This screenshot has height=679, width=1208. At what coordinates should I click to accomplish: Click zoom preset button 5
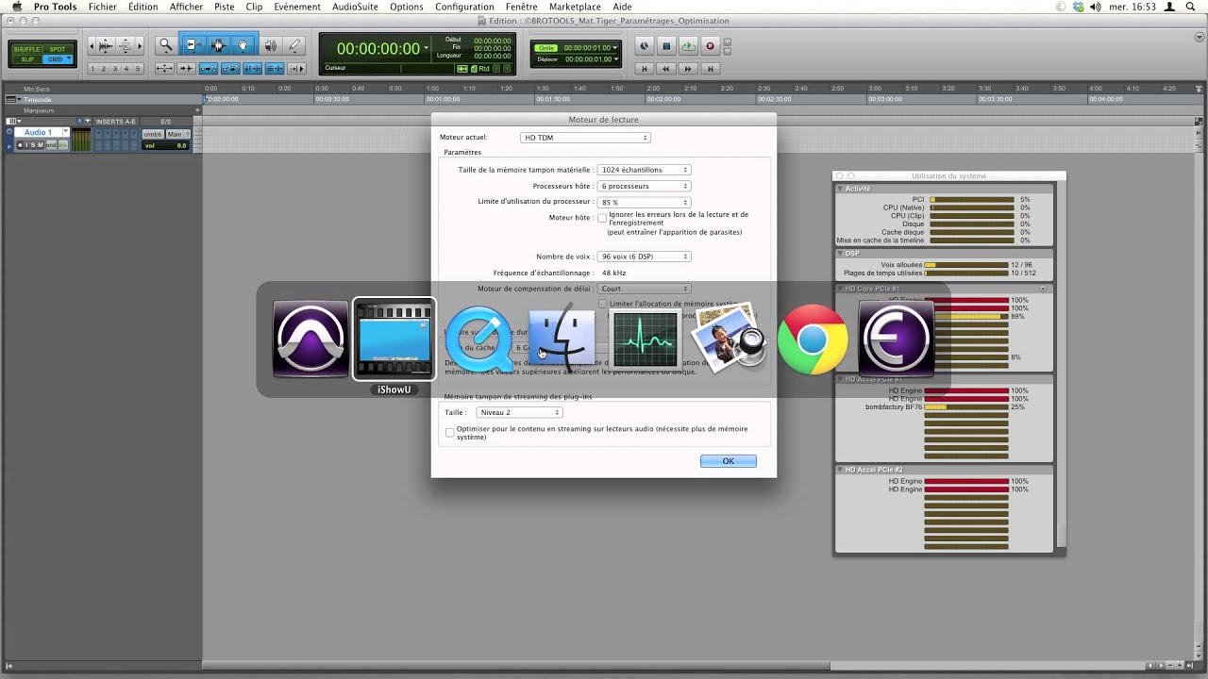[139, 69]
